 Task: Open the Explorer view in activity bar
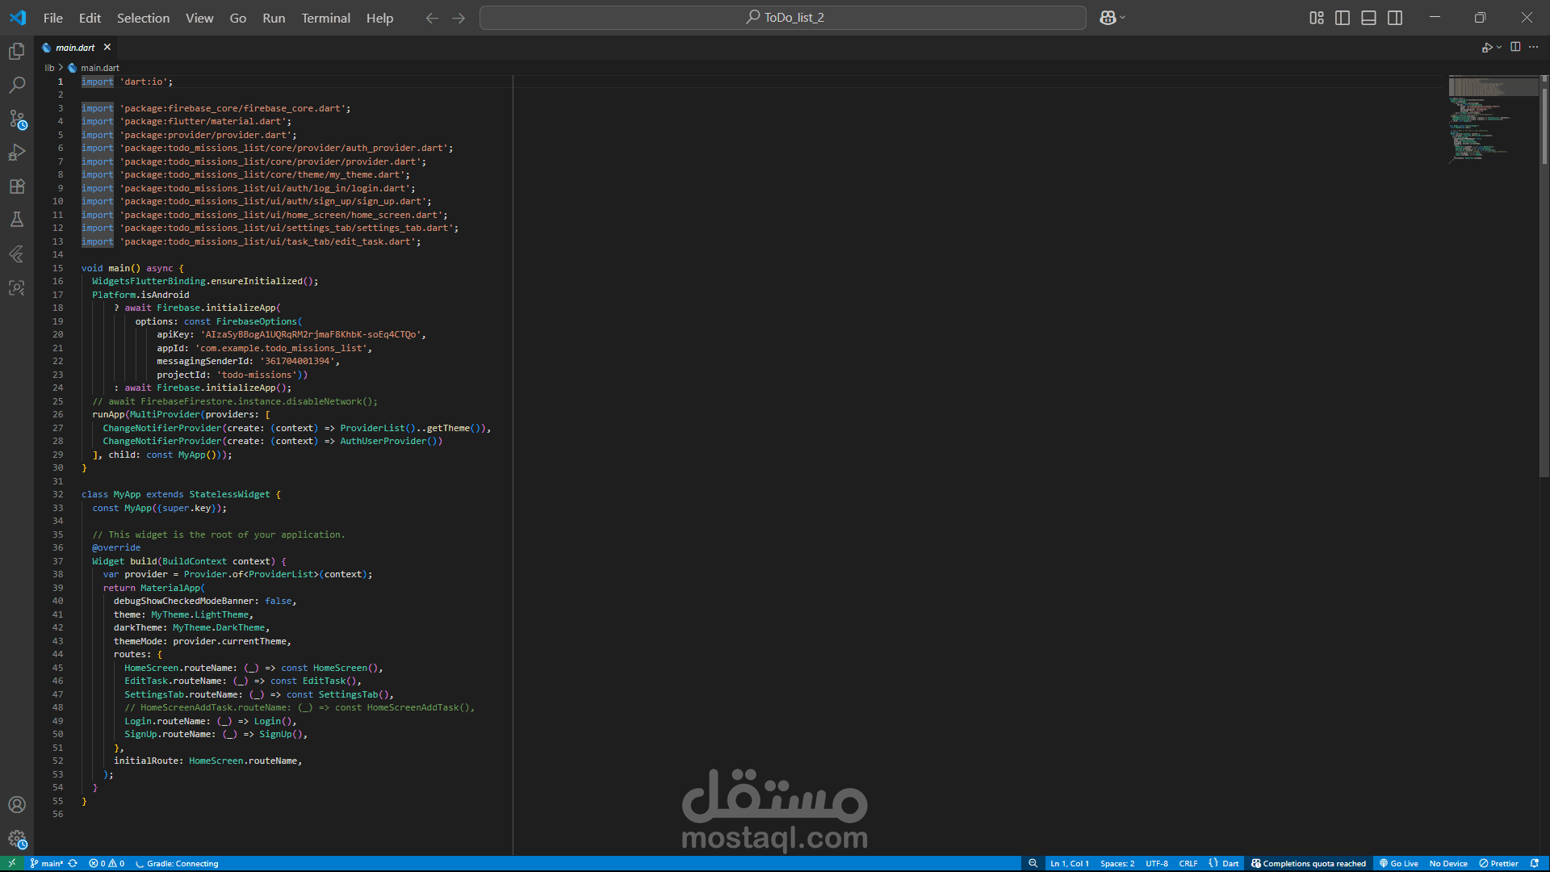[x=16, y=52]
